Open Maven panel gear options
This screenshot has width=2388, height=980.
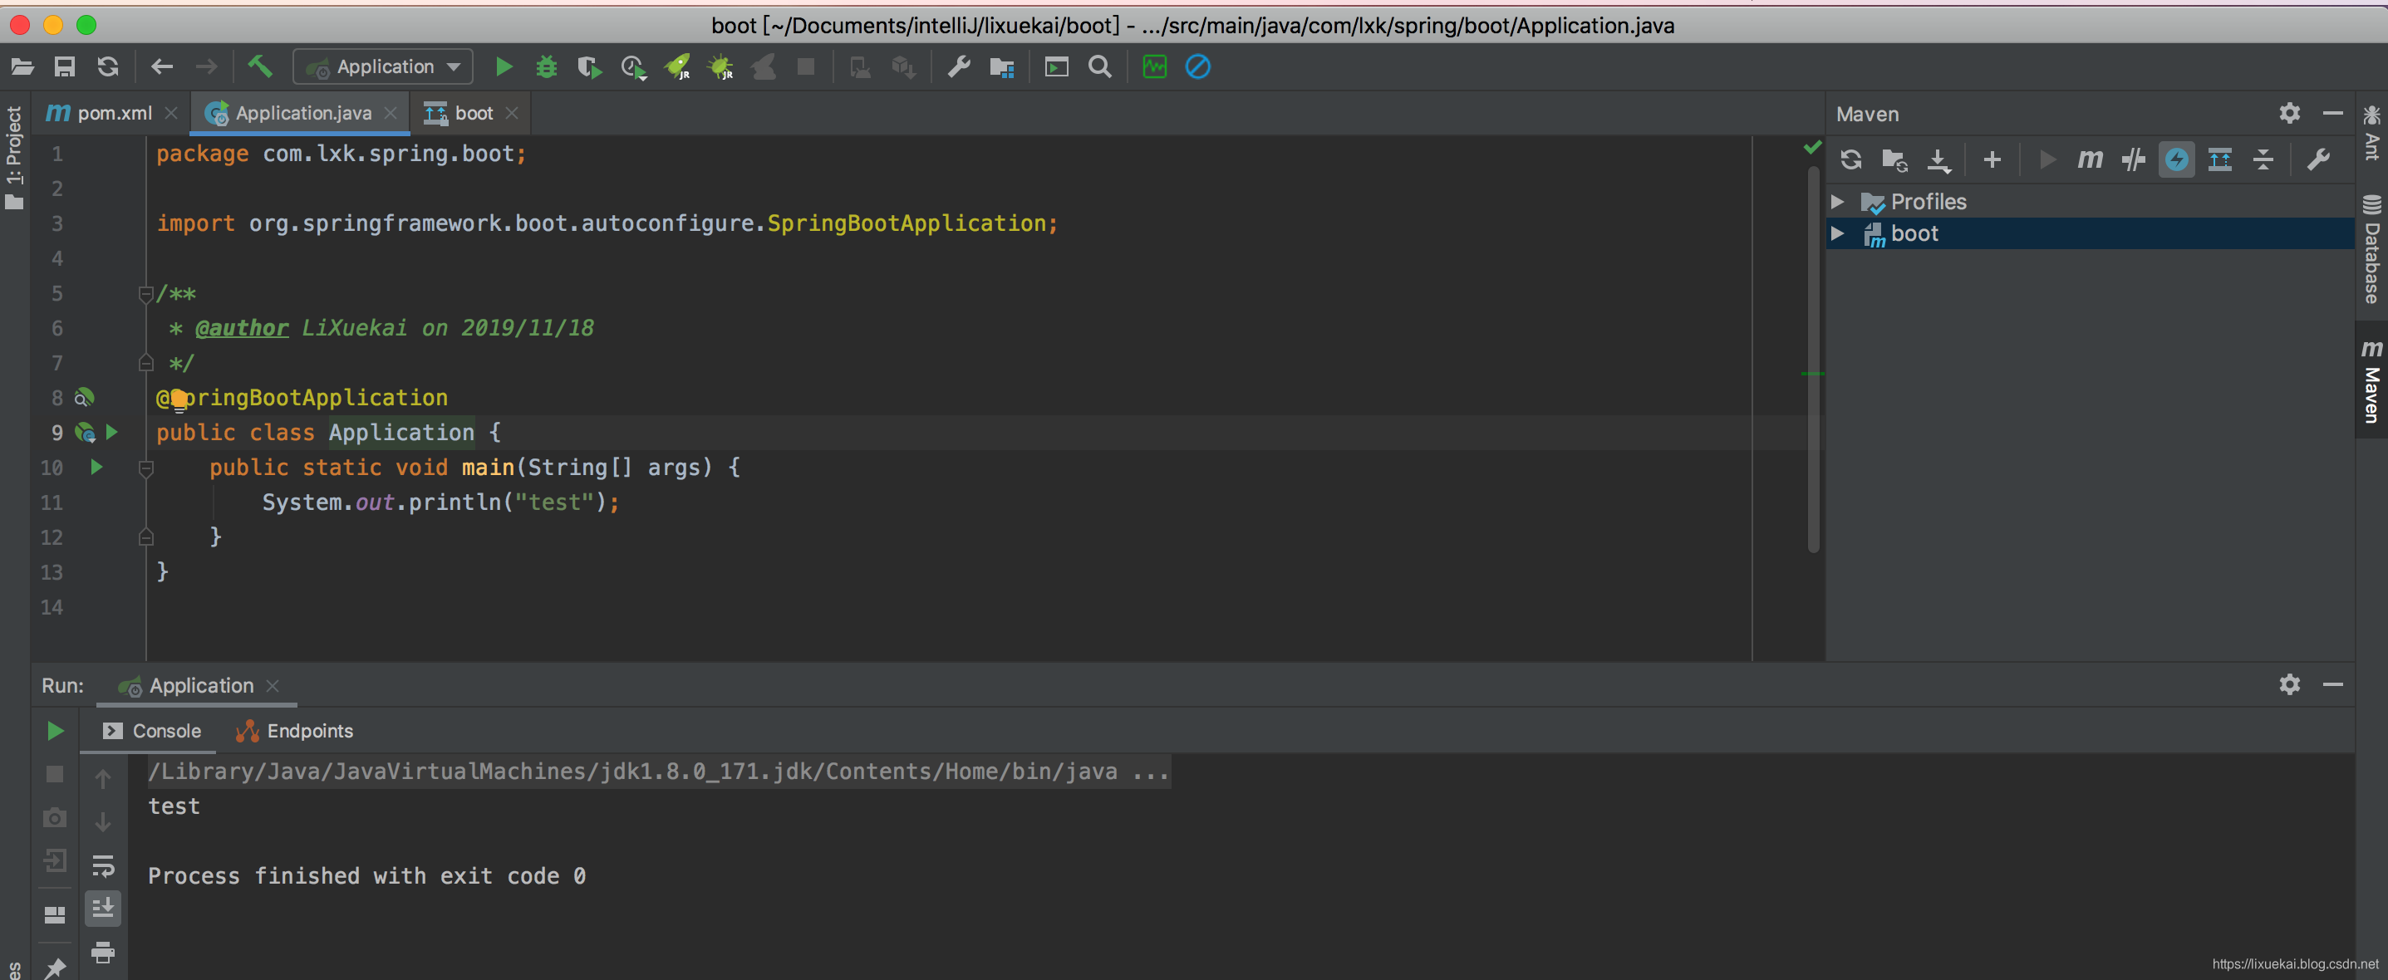pyautogui.click(x=2290, y=113)
